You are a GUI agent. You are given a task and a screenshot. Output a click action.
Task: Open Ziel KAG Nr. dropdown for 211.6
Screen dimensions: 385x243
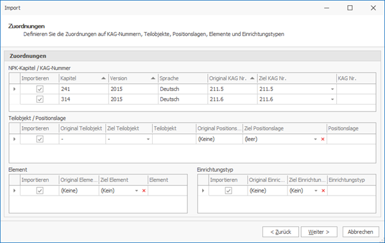pyautogui.click(x=332, y=99)
